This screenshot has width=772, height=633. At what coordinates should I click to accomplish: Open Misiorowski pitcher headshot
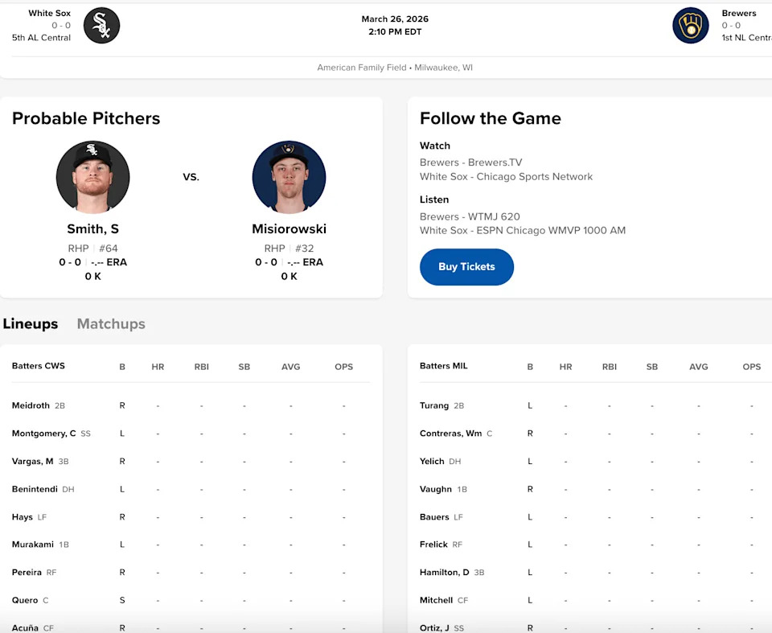coord(289,177)
